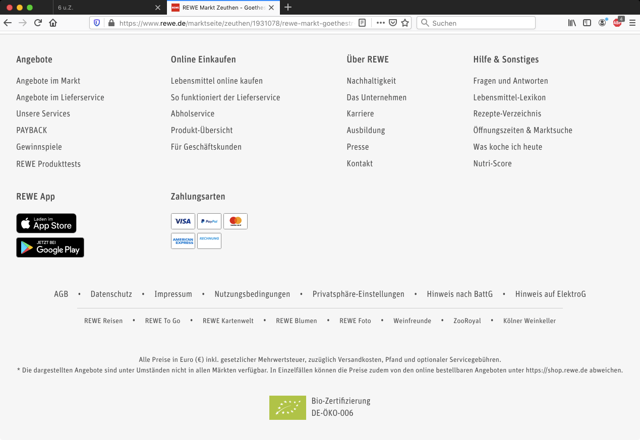This screenshot has width=640, height=440.
Task: Browse the Rezepte-Verzeichnis
Action: tap(507, 113)
